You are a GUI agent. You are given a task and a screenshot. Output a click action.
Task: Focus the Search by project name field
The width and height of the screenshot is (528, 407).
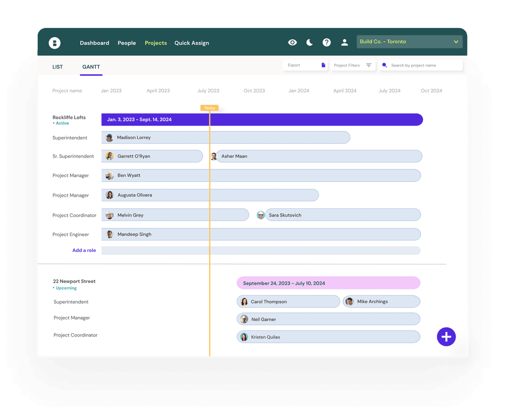click(423, 65)
